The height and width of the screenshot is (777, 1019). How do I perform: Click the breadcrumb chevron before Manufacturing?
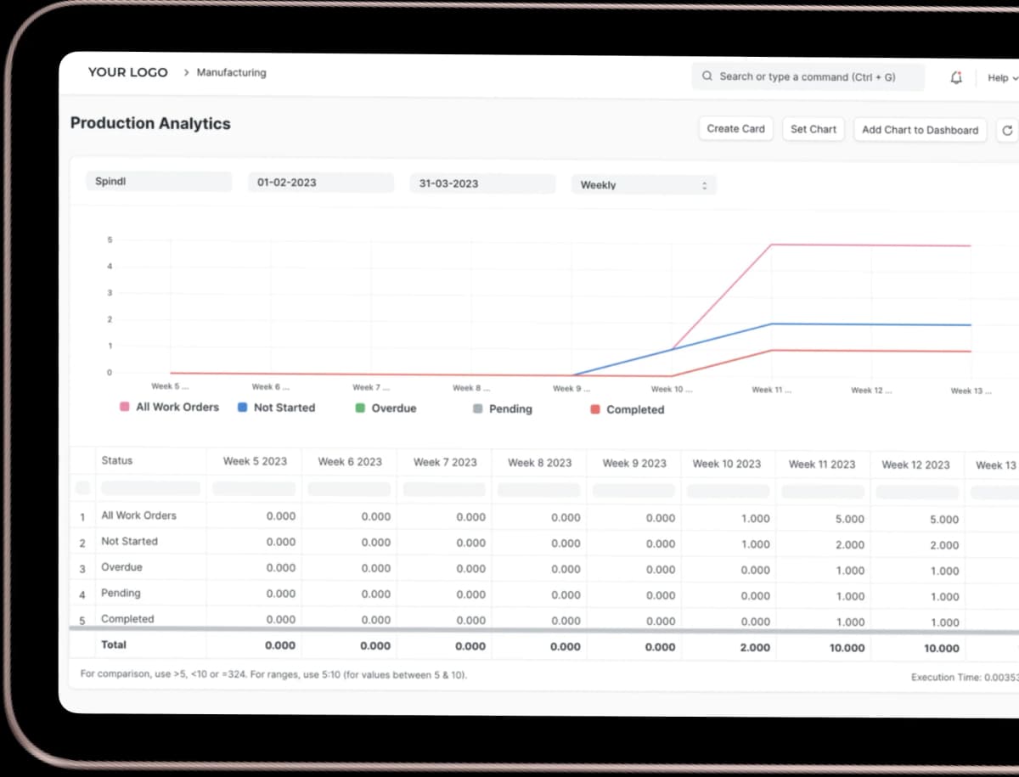click(186, 73)
